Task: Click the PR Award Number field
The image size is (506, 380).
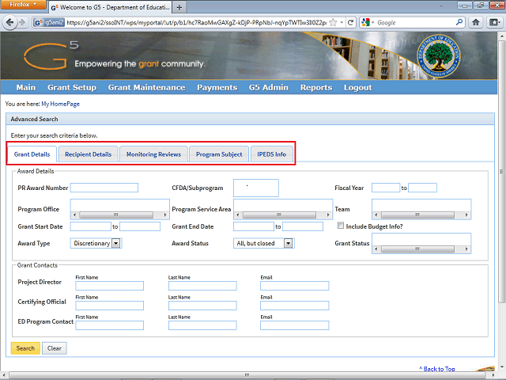Action: click(x=104, y=188)
